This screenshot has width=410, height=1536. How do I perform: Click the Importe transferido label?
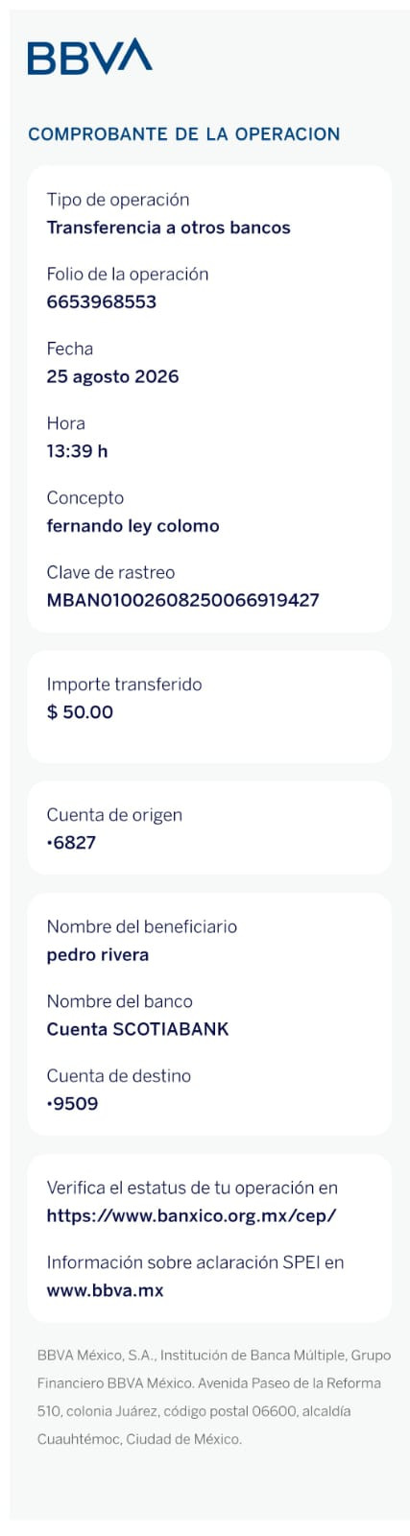point(124,684)
